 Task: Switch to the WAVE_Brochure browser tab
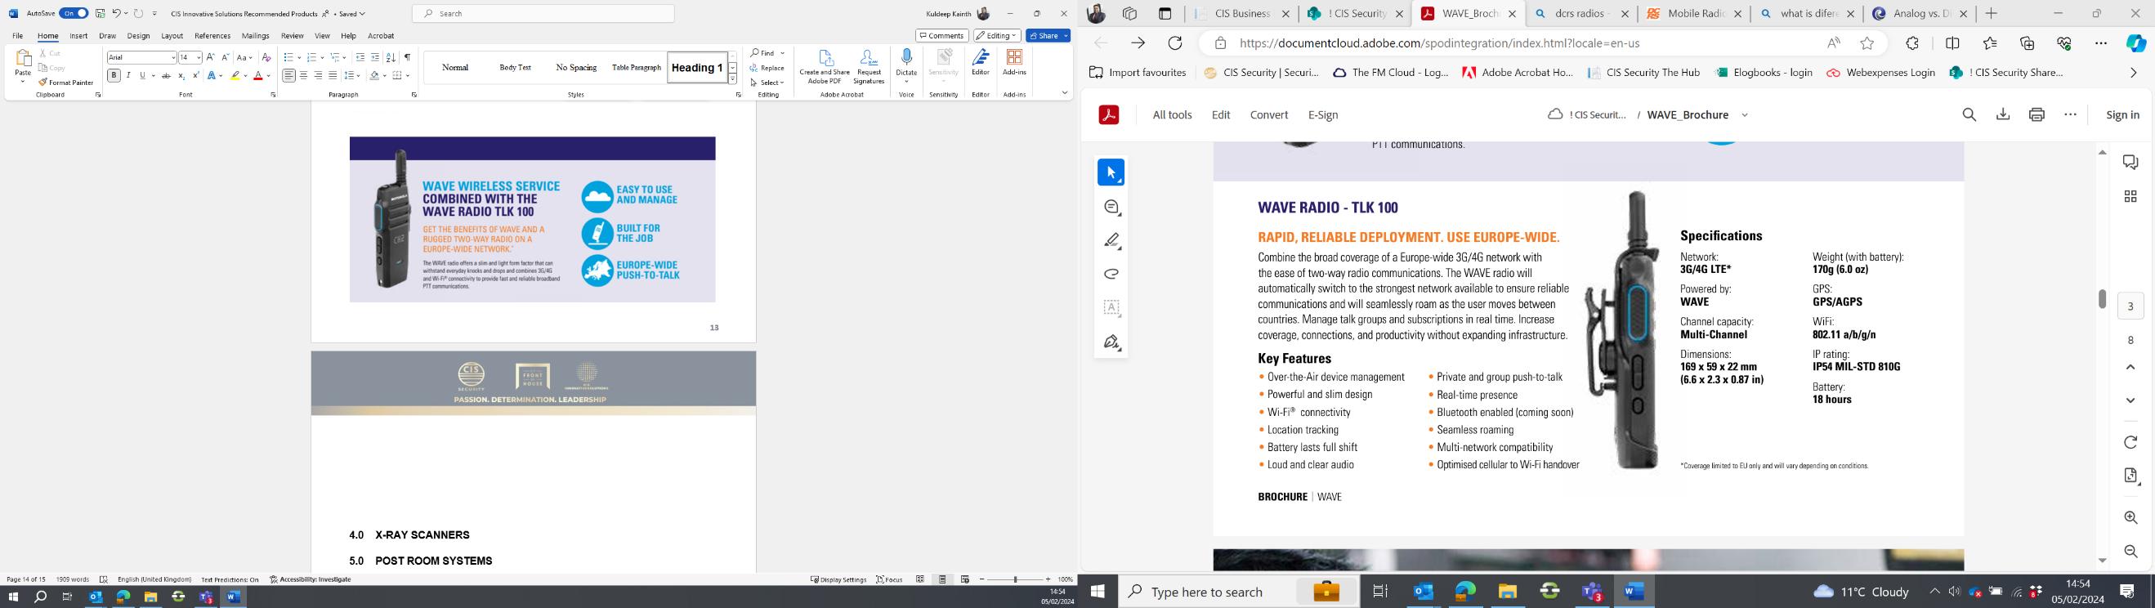point(1468,13)
